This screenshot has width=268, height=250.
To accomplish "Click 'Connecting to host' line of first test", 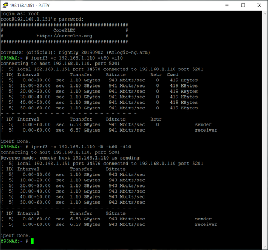I will 60,64.
